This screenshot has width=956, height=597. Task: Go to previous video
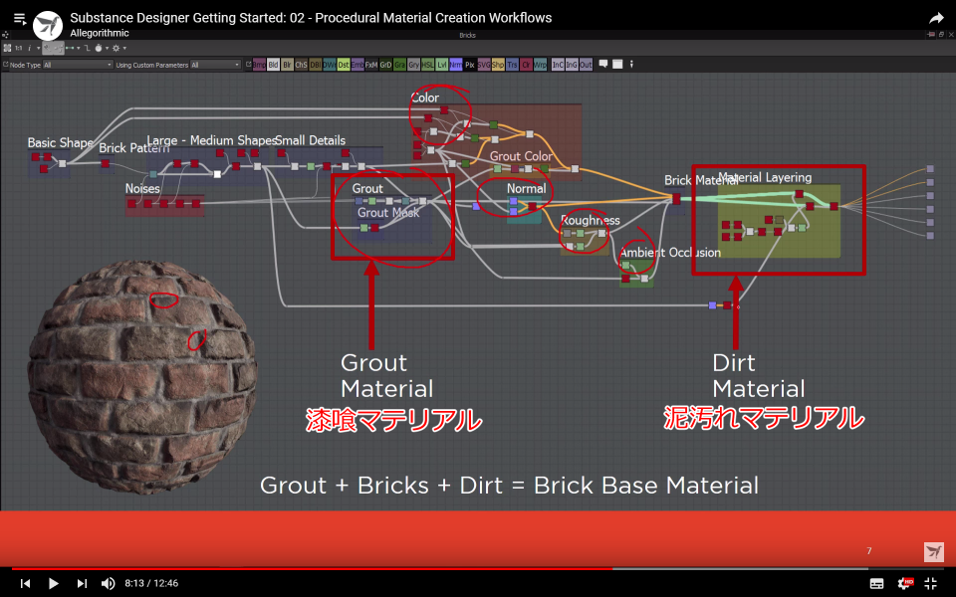point(25,584)
